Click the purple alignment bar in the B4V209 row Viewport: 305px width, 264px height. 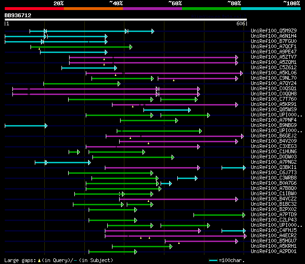click(179, 141)
